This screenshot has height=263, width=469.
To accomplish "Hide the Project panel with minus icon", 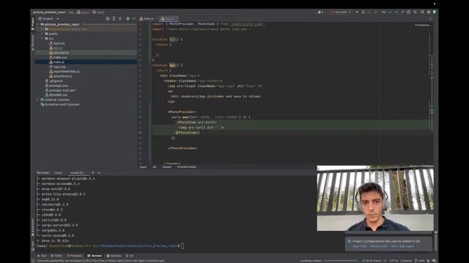I will 133,18.
